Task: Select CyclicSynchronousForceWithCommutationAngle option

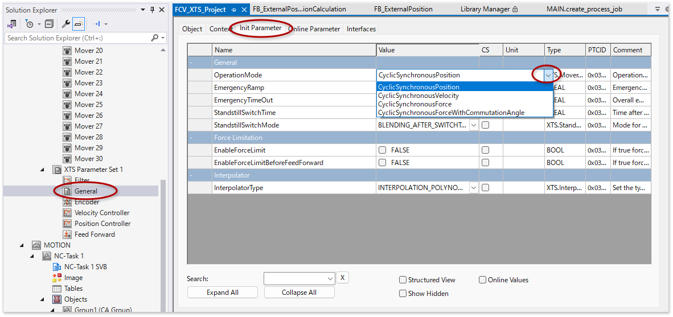Action: (x=451, y=112)
